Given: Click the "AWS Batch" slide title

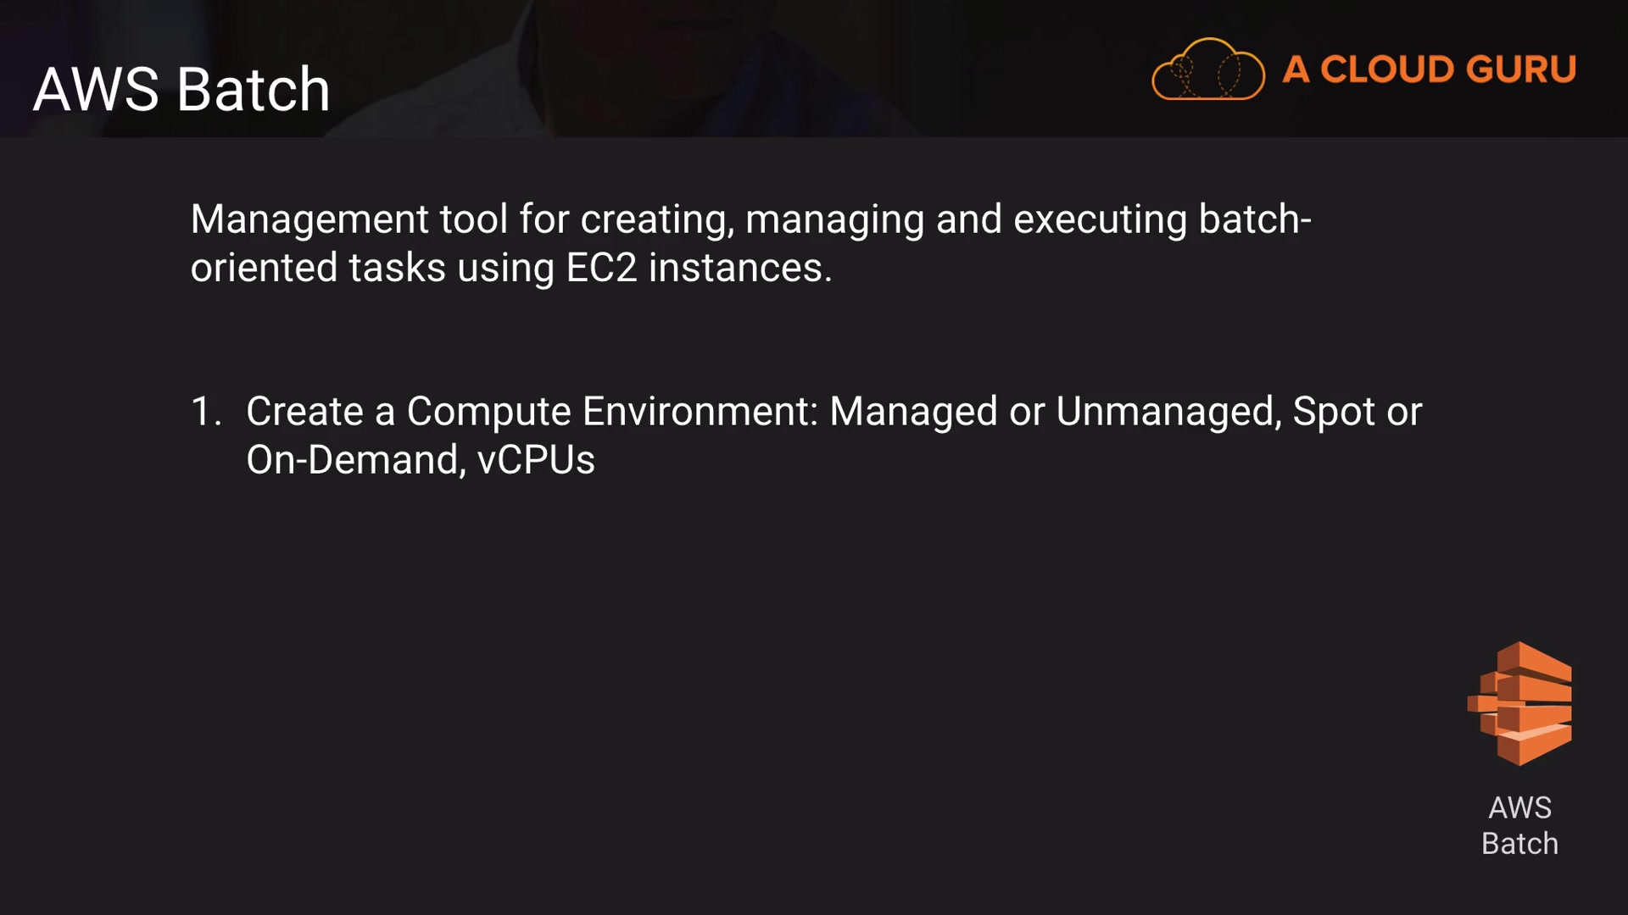Looking at the screenshot, I should 181,90.
